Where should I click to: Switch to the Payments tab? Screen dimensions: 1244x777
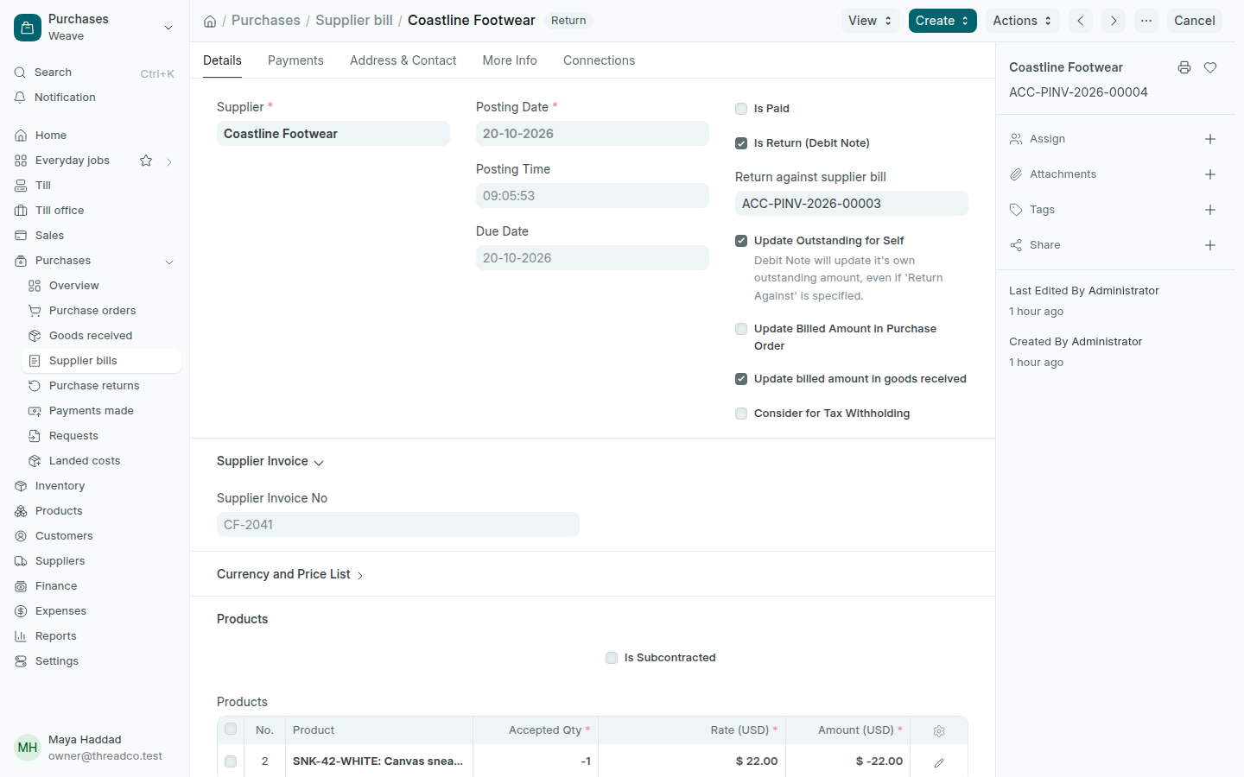point(295,60)
